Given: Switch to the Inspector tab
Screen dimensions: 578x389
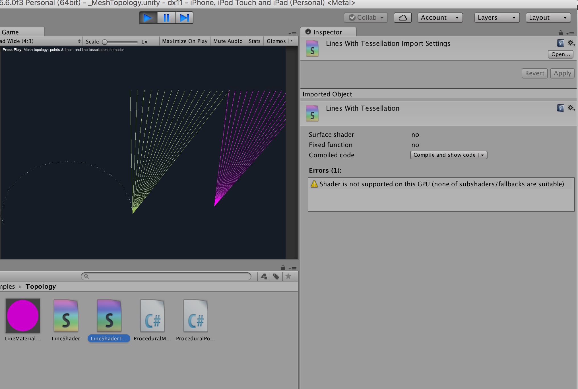Looking at the screenshot, I should (327, 32).
